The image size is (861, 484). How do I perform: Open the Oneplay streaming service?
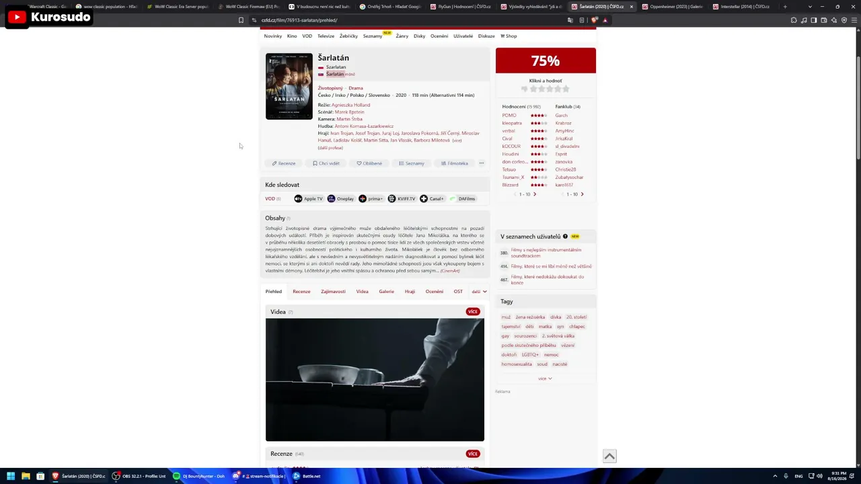point(340,199)
